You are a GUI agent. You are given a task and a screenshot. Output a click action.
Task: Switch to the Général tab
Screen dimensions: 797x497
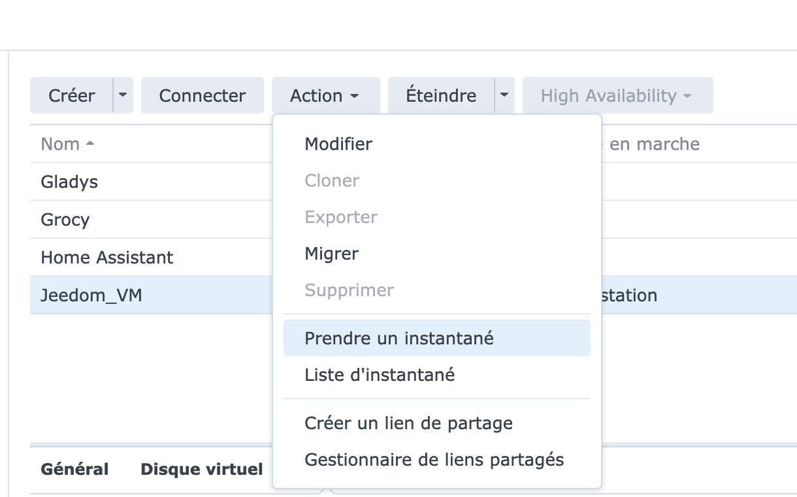click(74, 470)
